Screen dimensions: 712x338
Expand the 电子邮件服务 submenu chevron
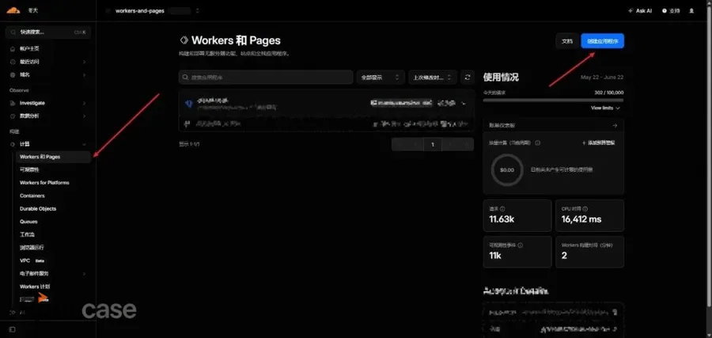[x=85, y=274]
